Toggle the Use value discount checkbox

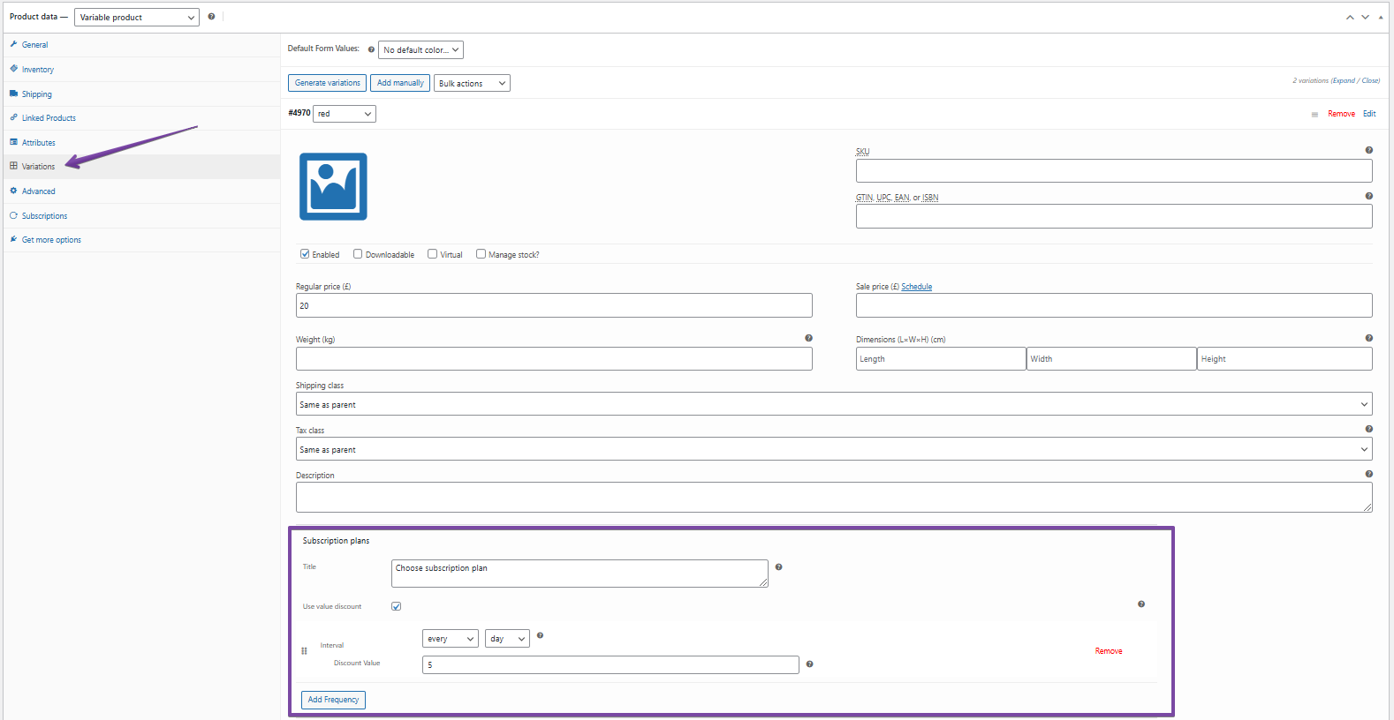tap(396, 606)
